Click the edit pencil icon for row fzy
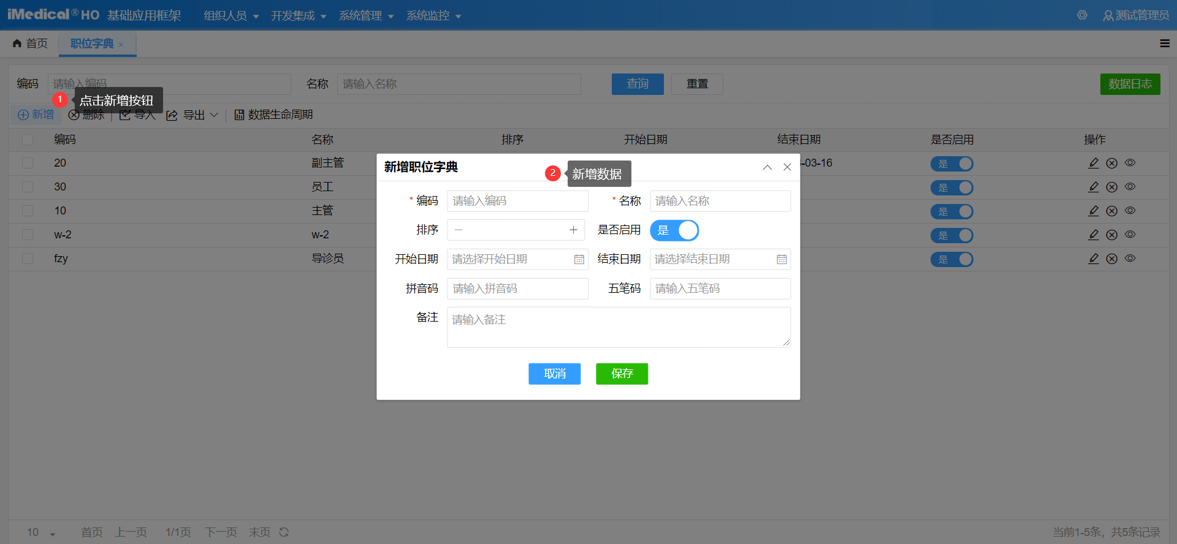This screenshot has width=1177, height=544. tap(1093, 259)
